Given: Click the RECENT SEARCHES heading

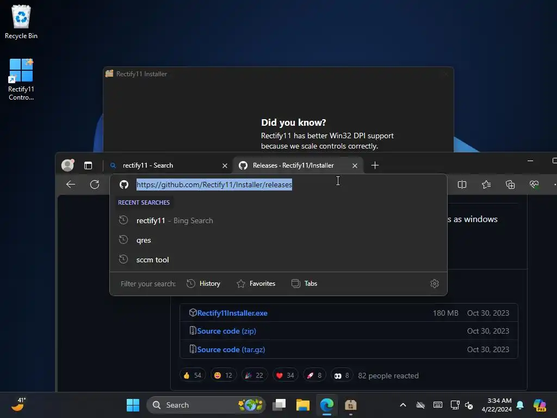Looking at the screenshot, I should pyautogui.click(x=144, y=202).
